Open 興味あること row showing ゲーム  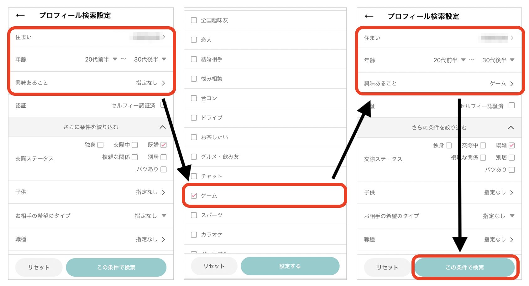click(x=501, y=84)
